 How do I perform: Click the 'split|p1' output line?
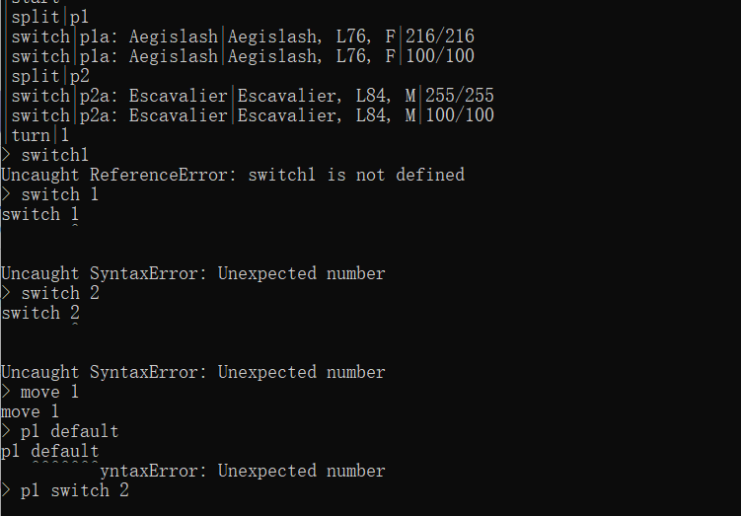tap(49, 17)
